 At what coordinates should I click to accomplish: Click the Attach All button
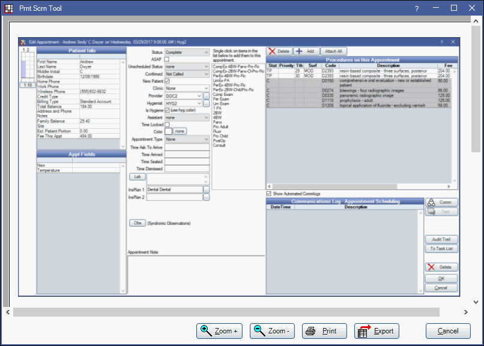point(334,50)
